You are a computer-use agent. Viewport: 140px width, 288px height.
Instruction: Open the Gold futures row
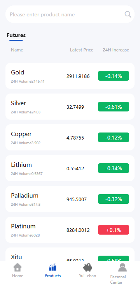(70, 76)
